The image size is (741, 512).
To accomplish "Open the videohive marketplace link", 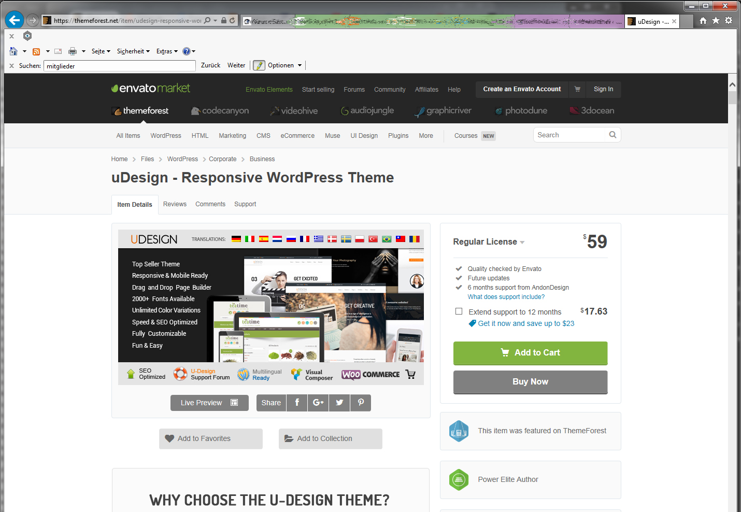I will (294, 110).
